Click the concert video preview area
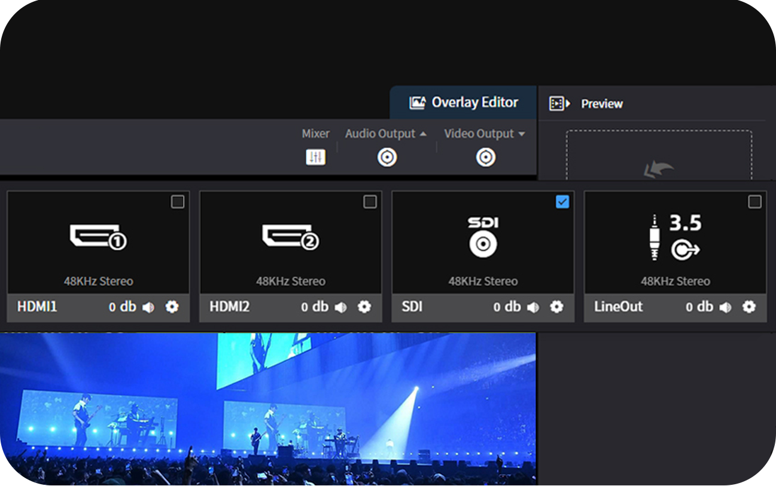This screenshot has height=486, width=776. pos(267,409)
